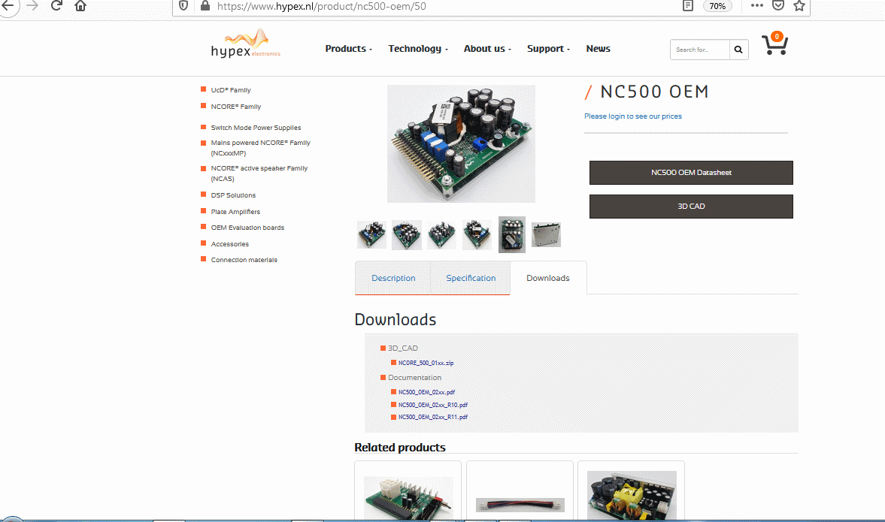This screenshot has width=885, height=522.
Task: Expand the Support menu
Action: click(x=548, y=49)
